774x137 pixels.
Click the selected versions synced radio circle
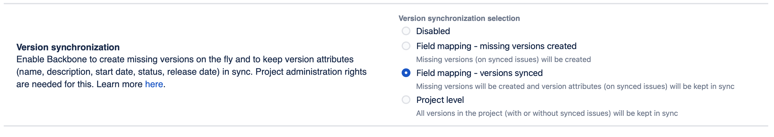[406, 73]
